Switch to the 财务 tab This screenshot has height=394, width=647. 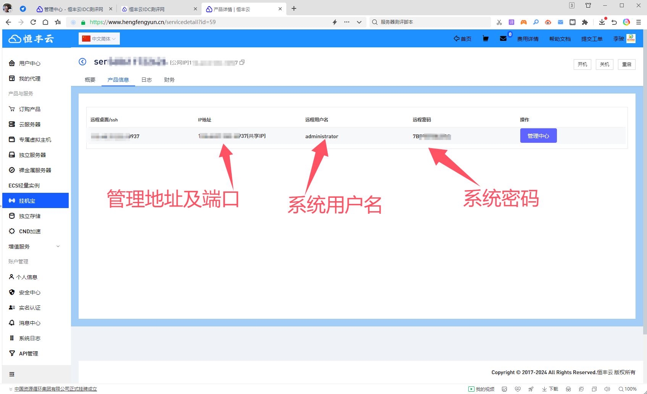point(169,80)
